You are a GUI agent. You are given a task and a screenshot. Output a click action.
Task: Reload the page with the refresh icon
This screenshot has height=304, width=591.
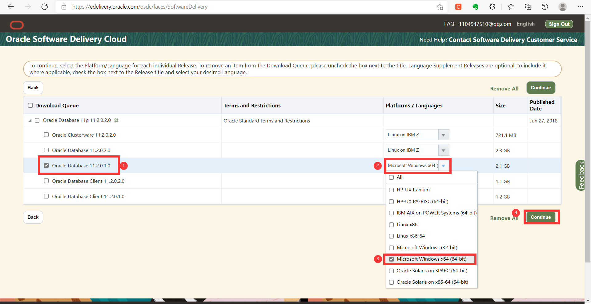(x=45, y=7)
